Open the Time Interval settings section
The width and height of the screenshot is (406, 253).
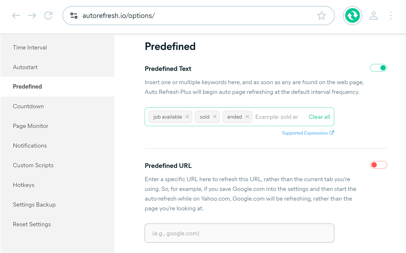(x=30, y=47)
